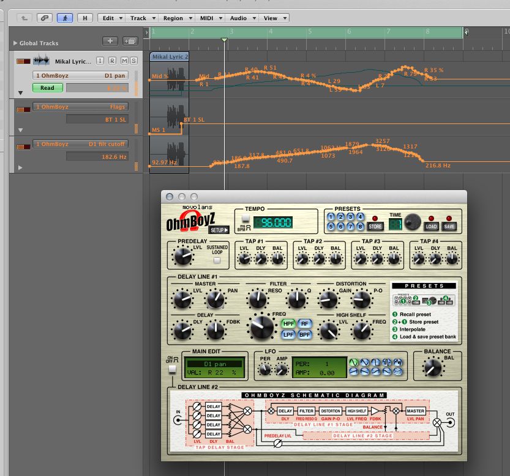Toggle record enable R on Mikal Lyric track
The width and height of the screenshot is (510, 476).
[112, 60]
